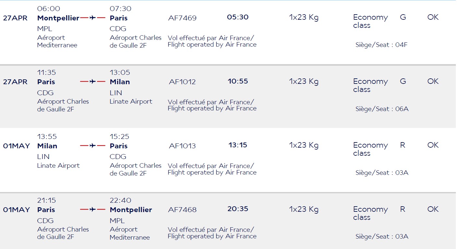Click the 20:35 time for flight AF7468
The width and height of the screenshot is (462, 249).
pyautogui.click(x=238, y=209)
